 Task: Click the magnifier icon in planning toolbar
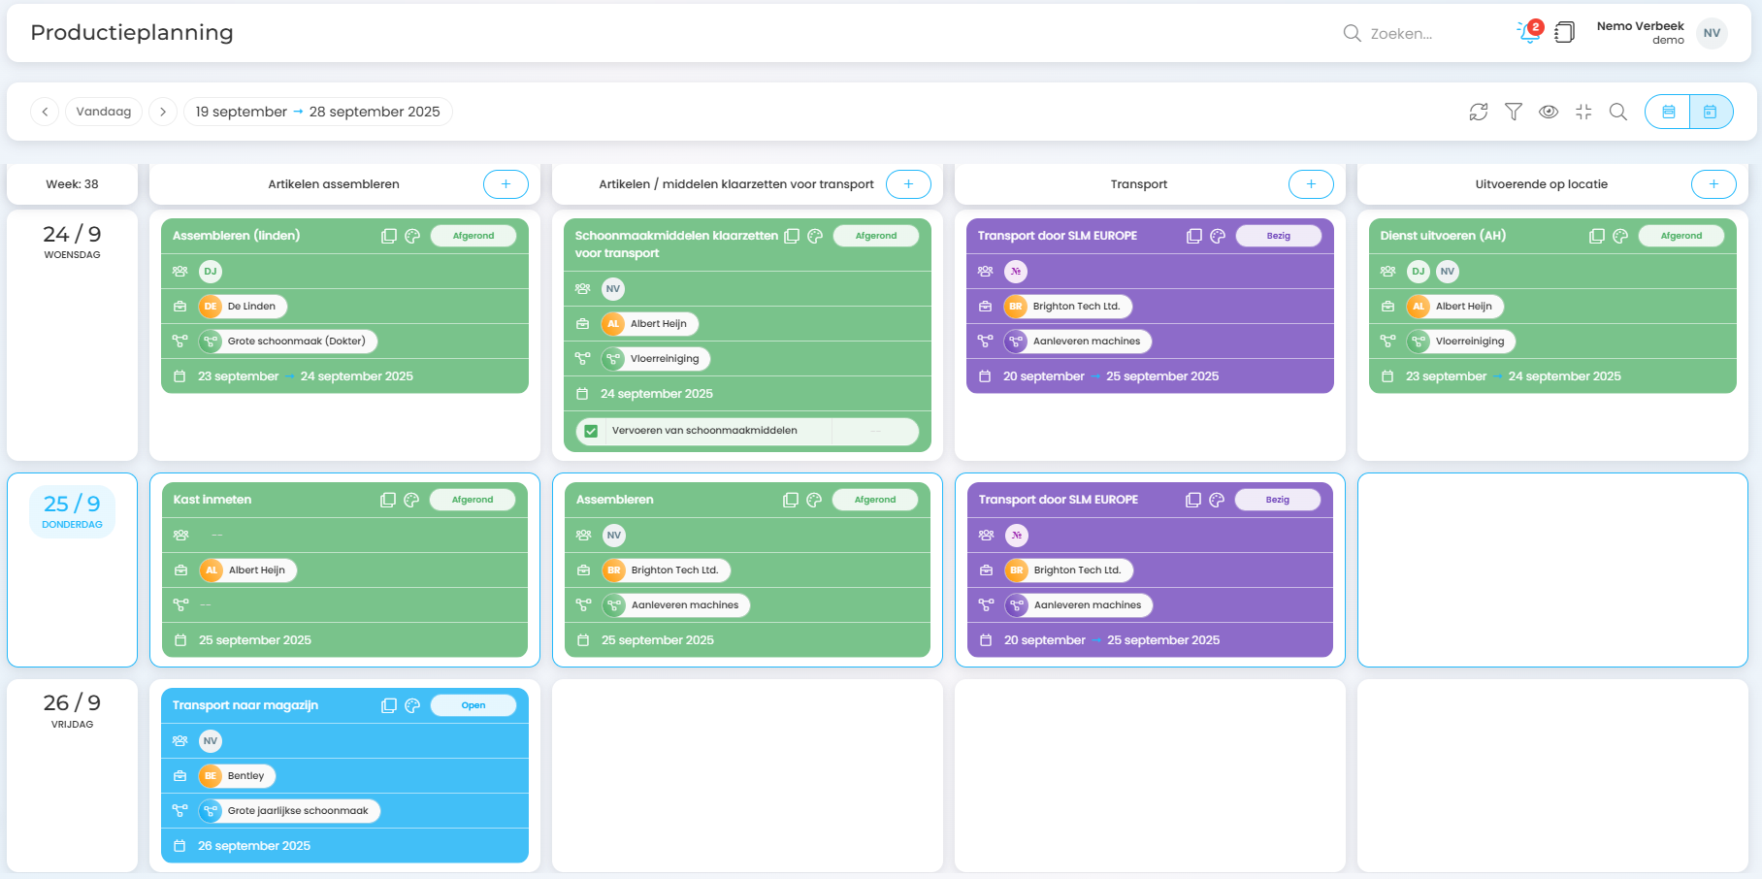click(x=1617, y=112)
